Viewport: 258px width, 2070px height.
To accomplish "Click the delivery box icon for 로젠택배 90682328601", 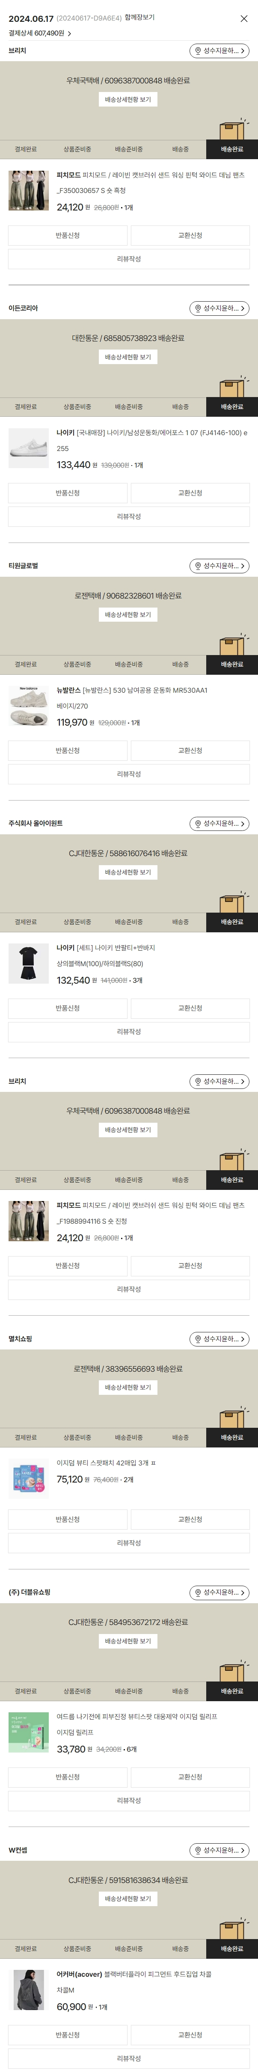I will pos(232,644).
